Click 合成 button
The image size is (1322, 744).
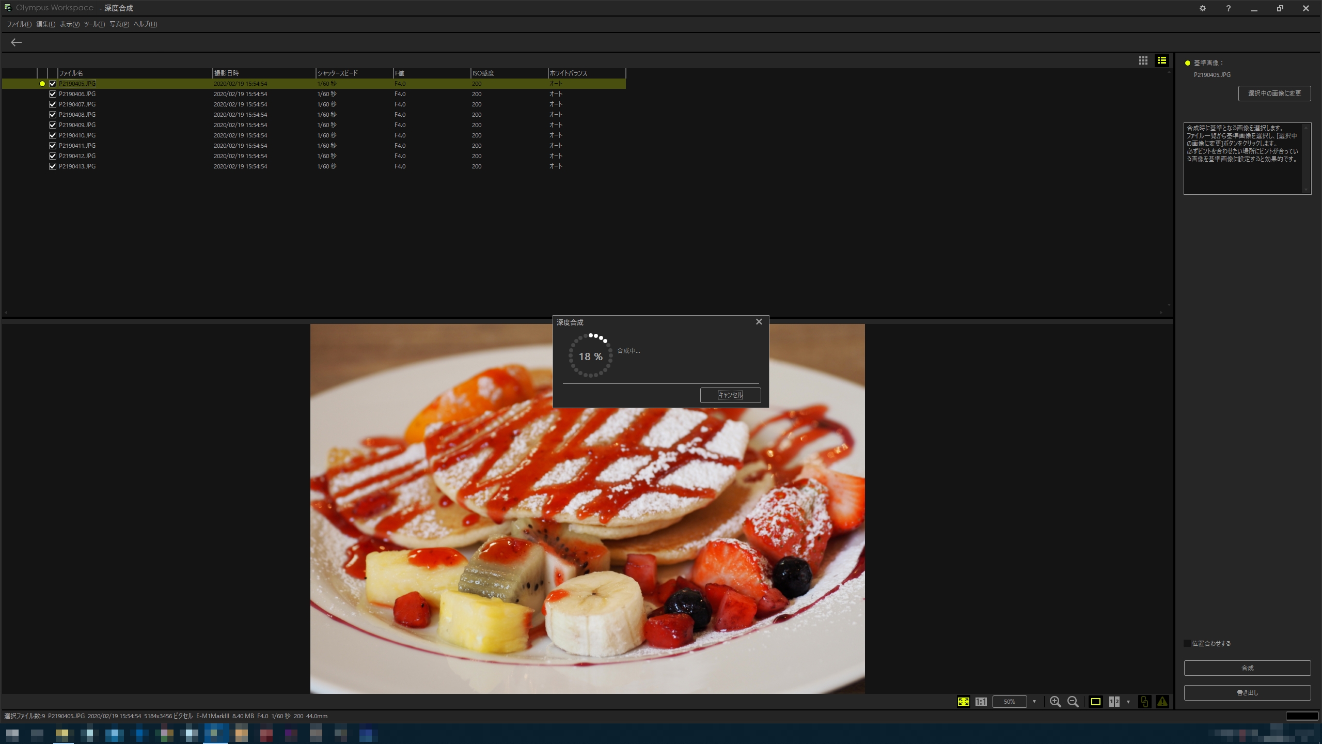coord(1247,668)
